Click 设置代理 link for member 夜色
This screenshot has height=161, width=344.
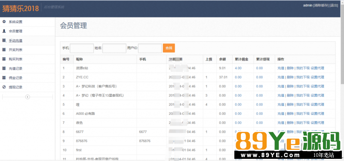[317, 123]
